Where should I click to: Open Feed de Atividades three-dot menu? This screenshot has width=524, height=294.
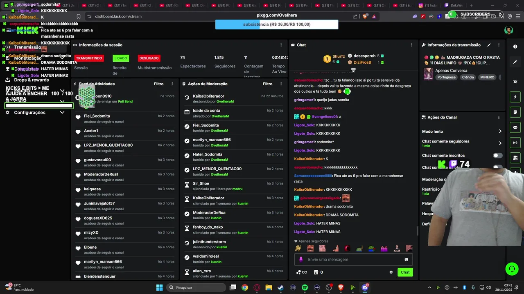click(172, 84)
